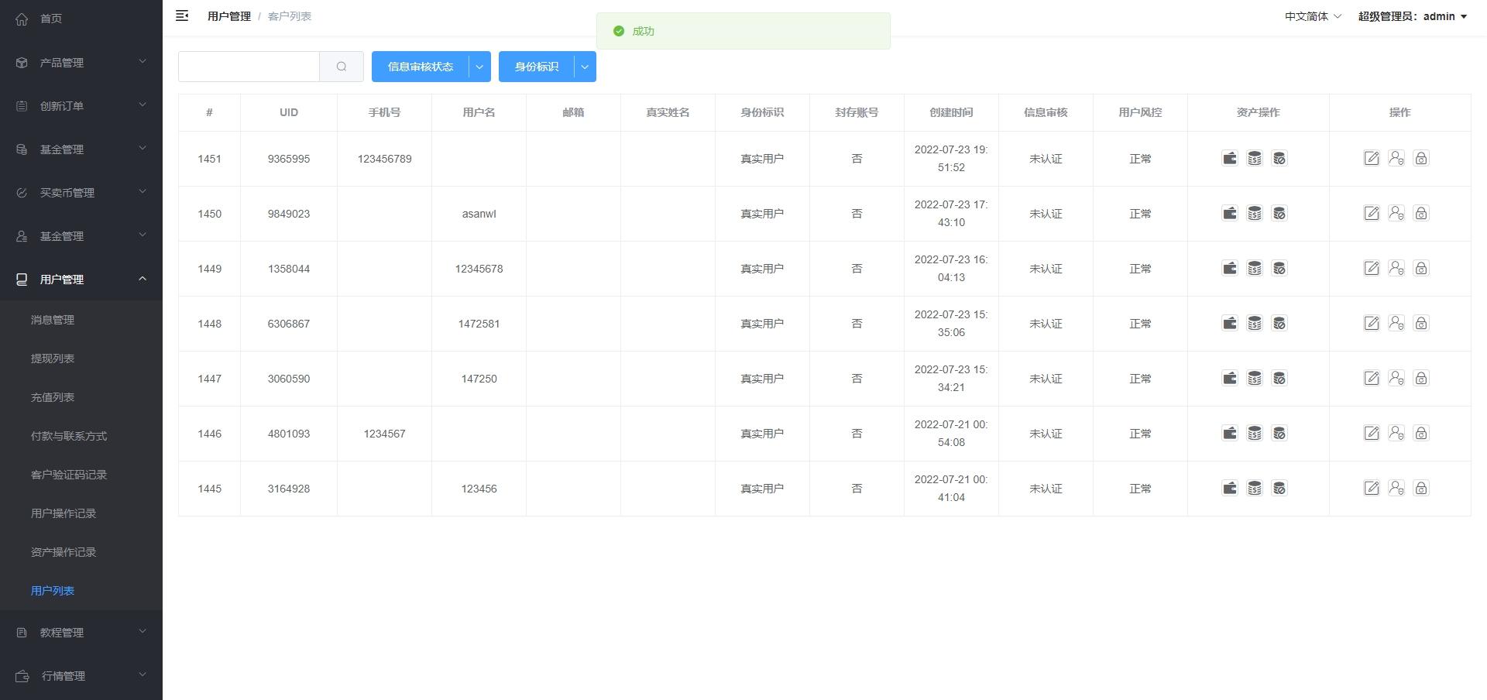
Task: Open wallet icon for user 1472581
Action: tap(1230, 323)
